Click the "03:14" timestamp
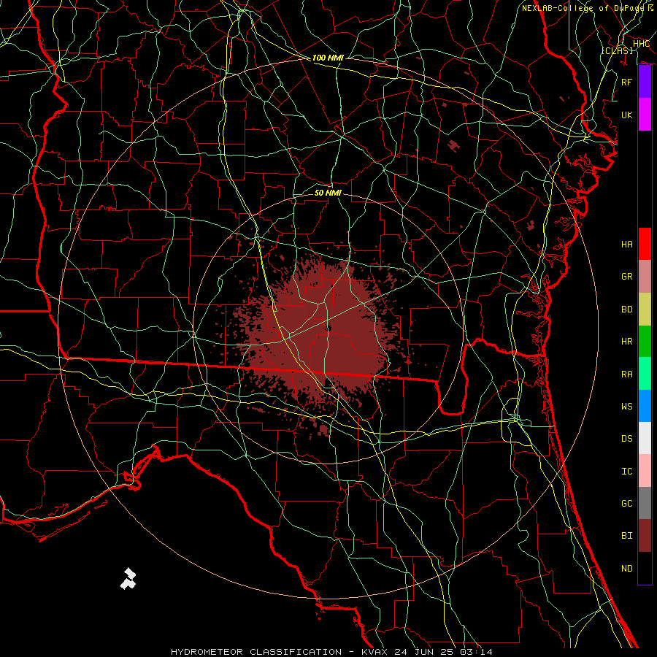657x657 pixels. (x=477, y=652)
